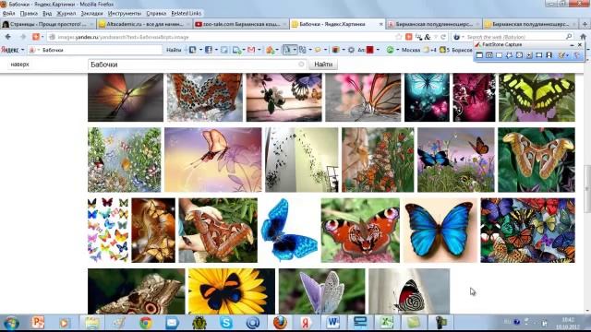Start Screen Recorder in FastStone Capture
Screen dimensions: 591x332
click(x=549, y=55)
